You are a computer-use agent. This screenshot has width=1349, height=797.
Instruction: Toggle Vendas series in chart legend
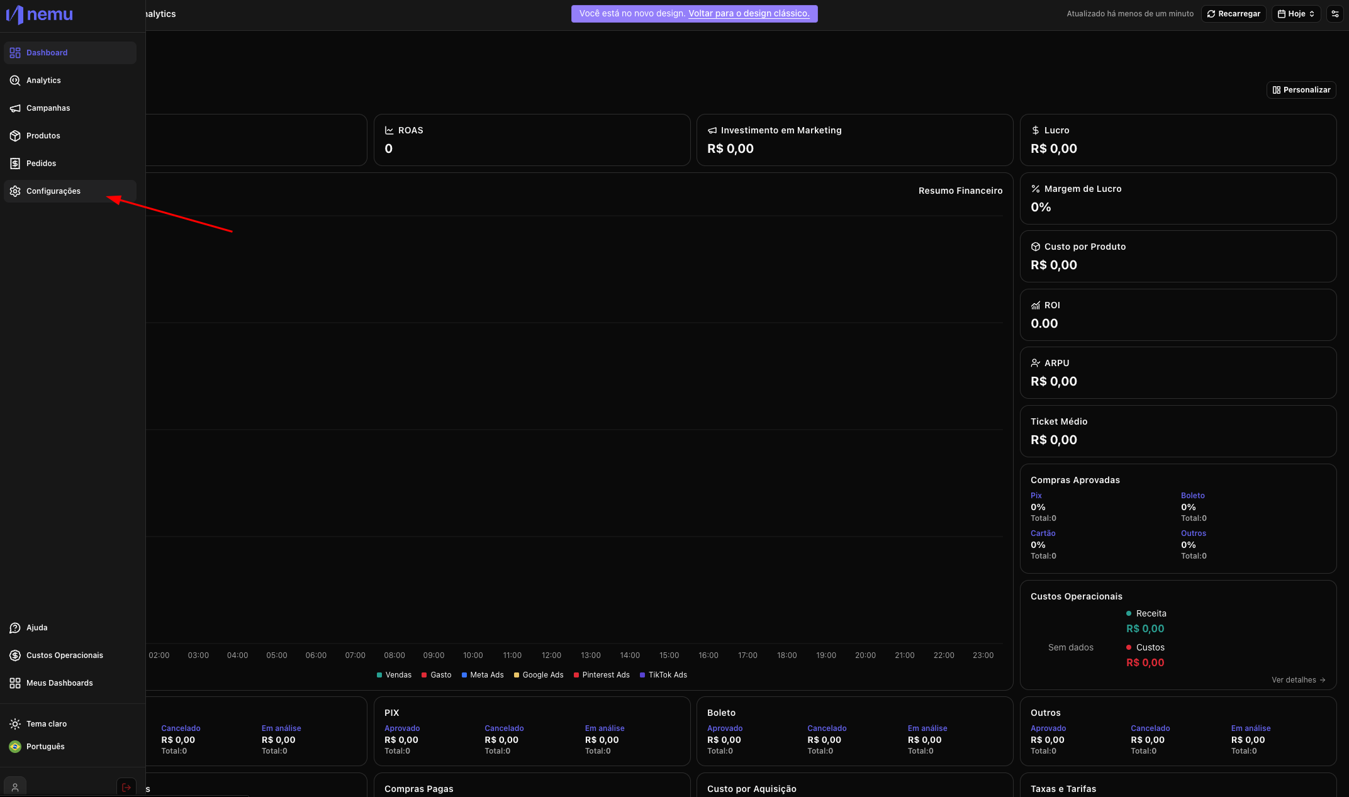394,675
